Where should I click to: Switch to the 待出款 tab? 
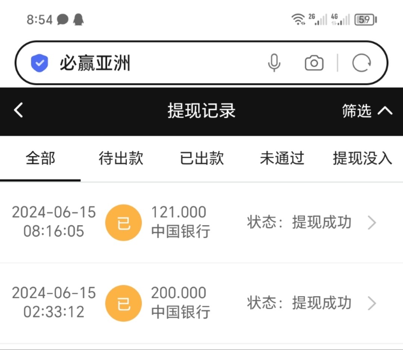pyautogui.click(x=121, y=158)
